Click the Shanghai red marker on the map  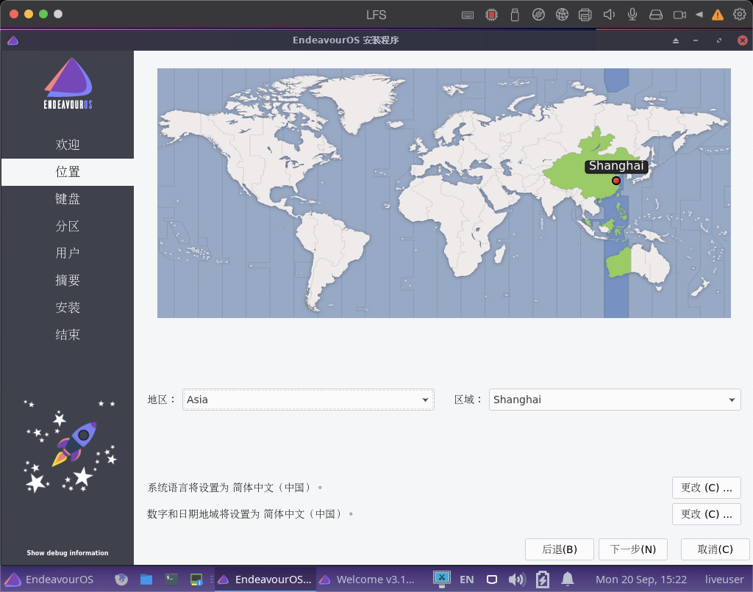coord(616,181)
